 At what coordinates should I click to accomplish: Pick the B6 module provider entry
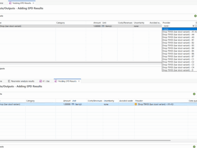179,54
